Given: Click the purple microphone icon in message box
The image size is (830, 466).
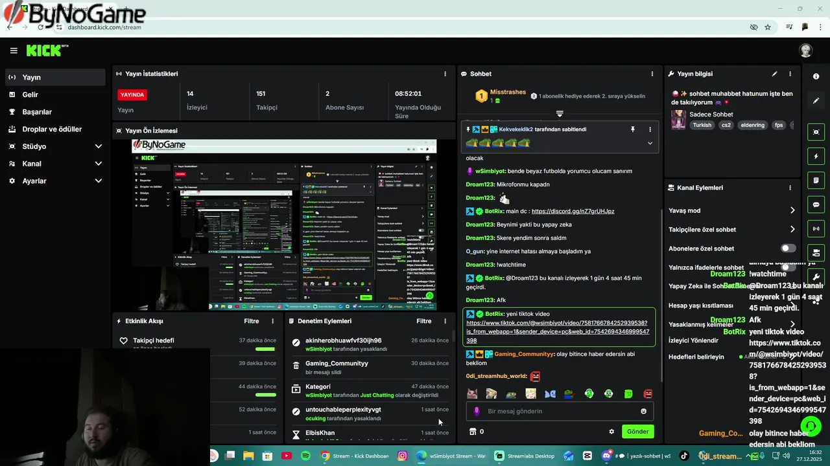Looking at the screenshot, I should click(477, 411).
